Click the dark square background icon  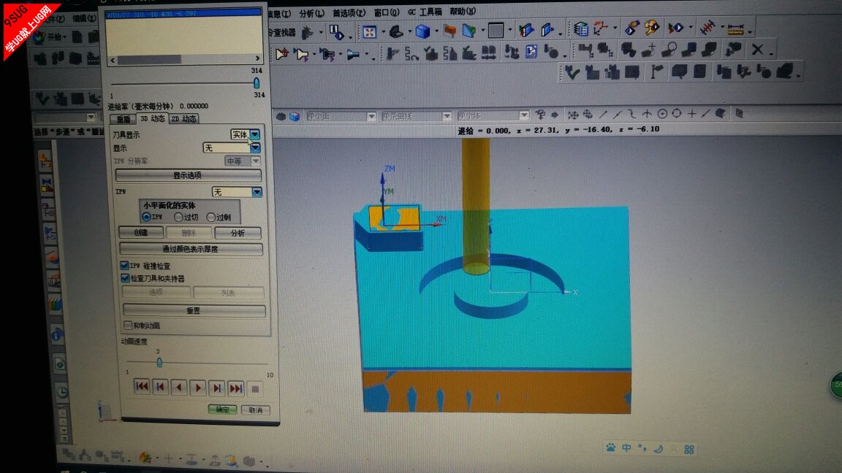(x=496, y=31)
